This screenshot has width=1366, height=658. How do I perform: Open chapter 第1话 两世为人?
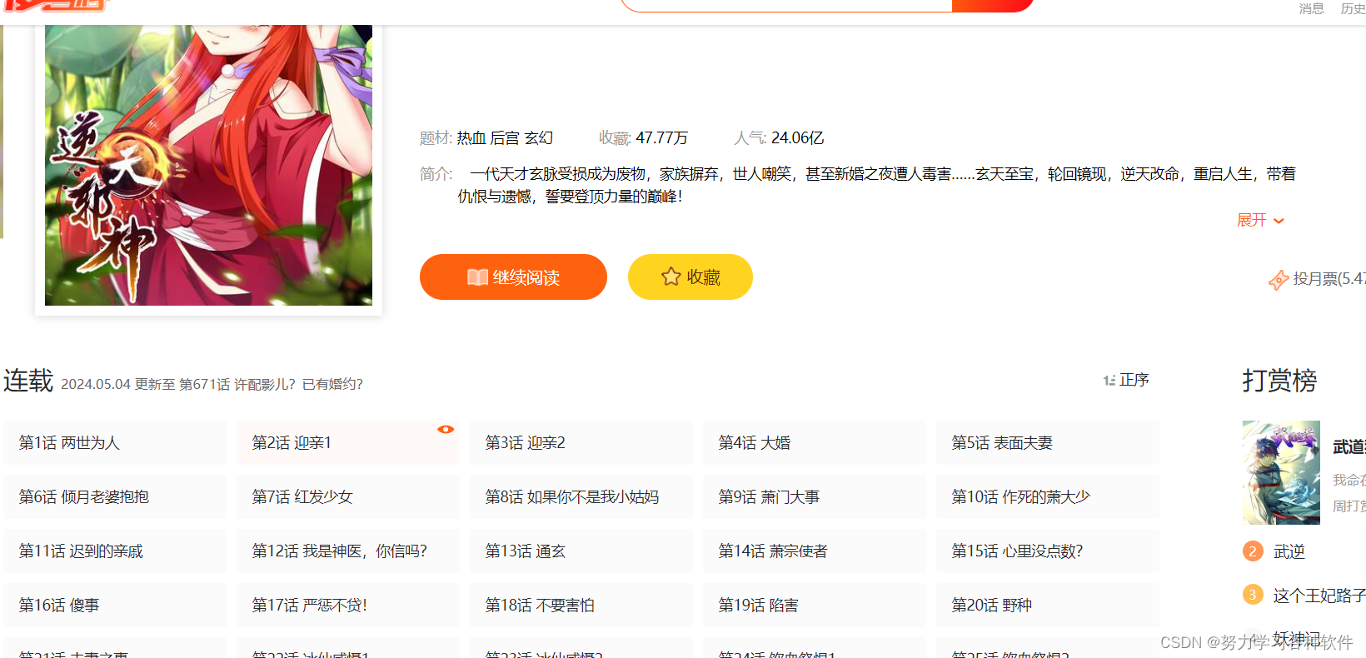[115, 442]
